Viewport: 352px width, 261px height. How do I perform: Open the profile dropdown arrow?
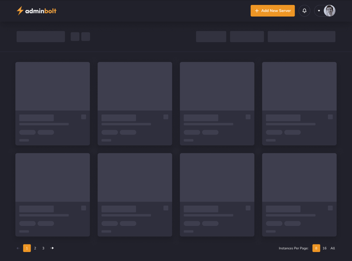[319, 10]
